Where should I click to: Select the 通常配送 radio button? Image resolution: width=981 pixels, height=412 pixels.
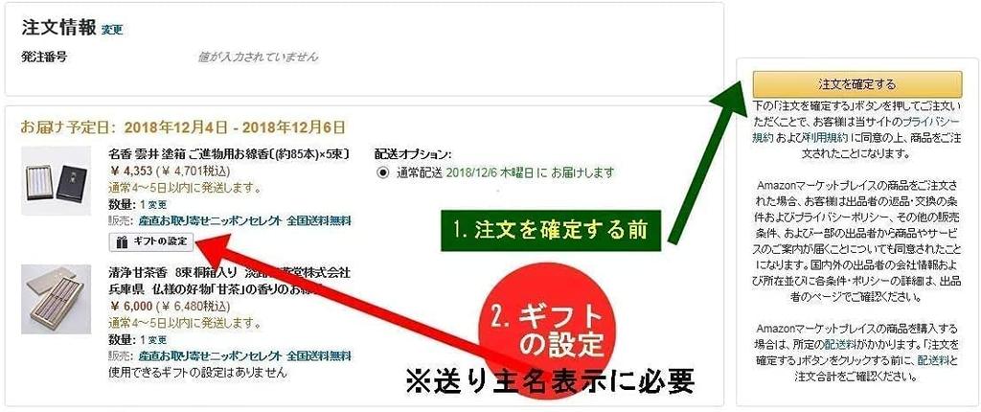click(x=383, y=172)
